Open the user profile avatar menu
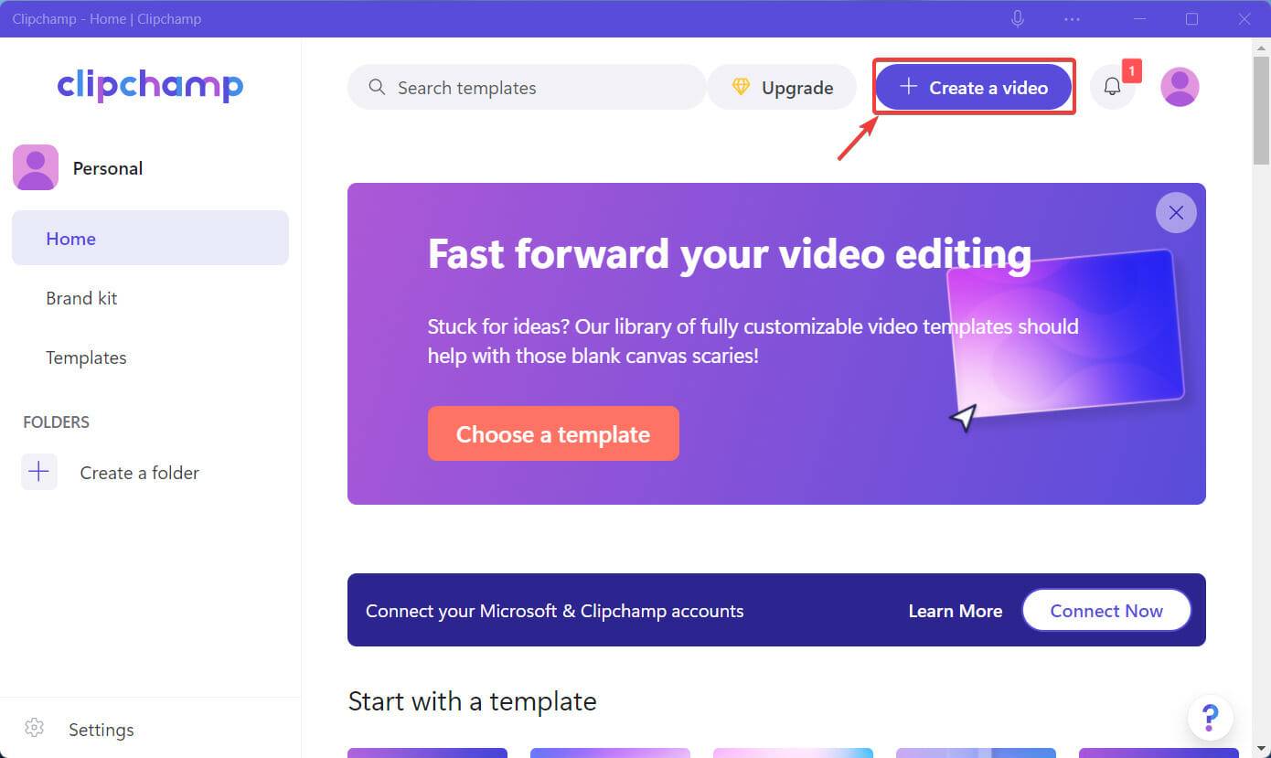1271x758 pixels. (1179, 86)
